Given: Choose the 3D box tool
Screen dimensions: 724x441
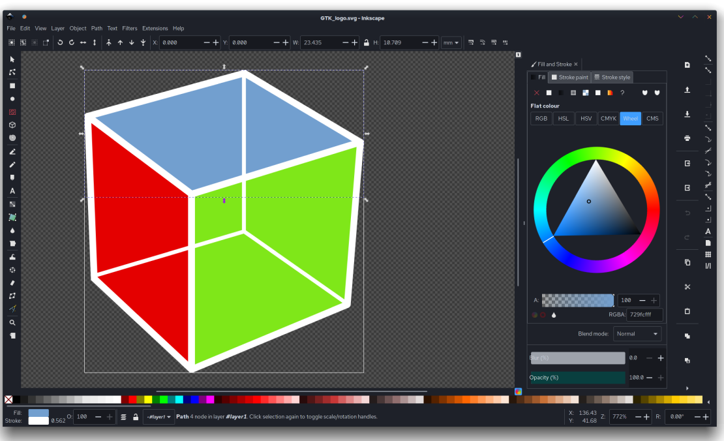Looking at the screenshot, I should (12, 125).
